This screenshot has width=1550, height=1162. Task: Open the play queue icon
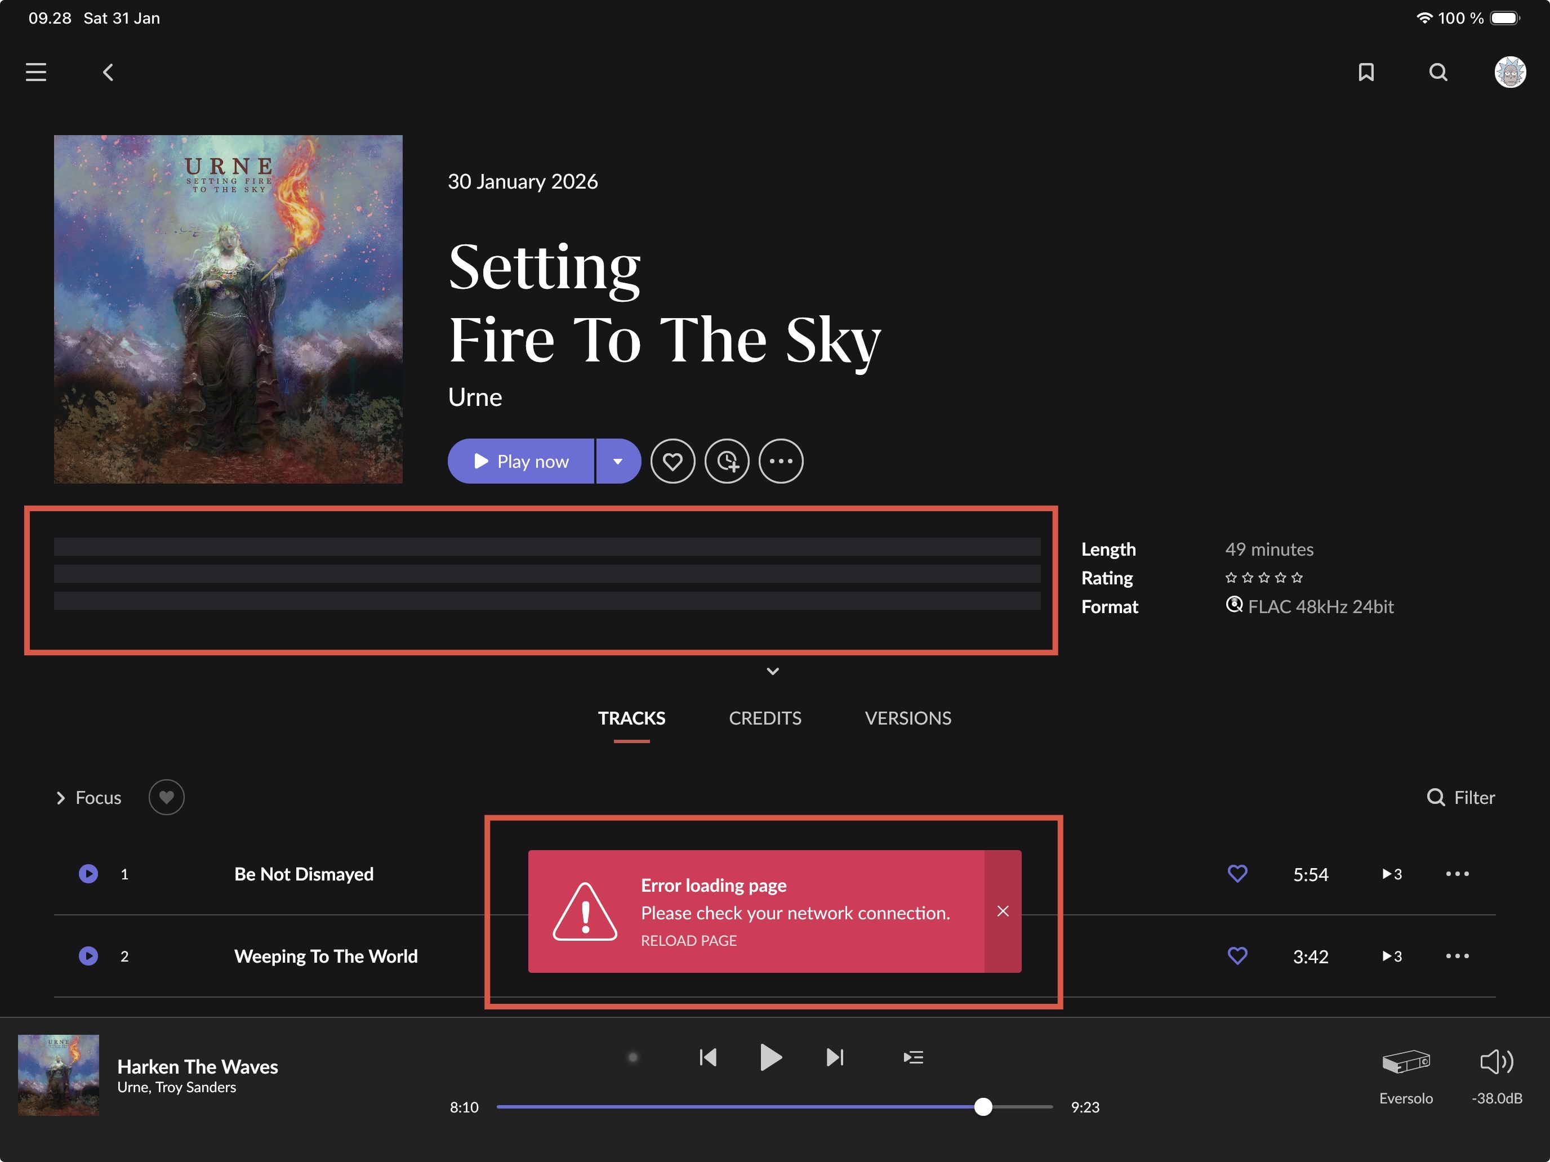pos(913,1057)
